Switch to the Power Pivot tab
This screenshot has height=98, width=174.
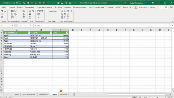click(x=128, y=7)
